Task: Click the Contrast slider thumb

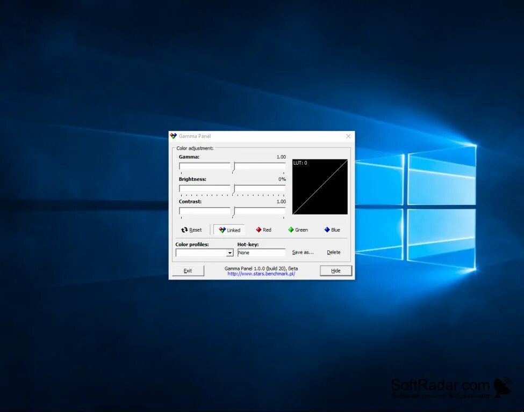Action: 234,211
